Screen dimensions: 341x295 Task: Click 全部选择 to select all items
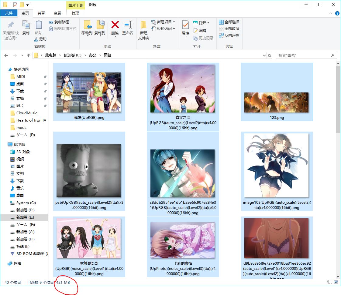tap(229, 22)
